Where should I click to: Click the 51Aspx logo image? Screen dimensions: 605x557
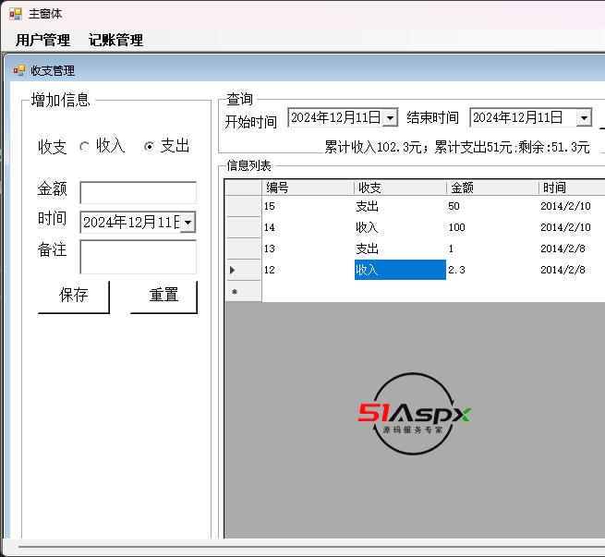click(x=414, y=414)
